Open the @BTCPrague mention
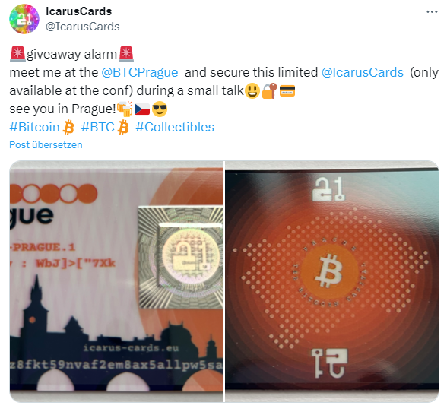 [x=140, y=72]
